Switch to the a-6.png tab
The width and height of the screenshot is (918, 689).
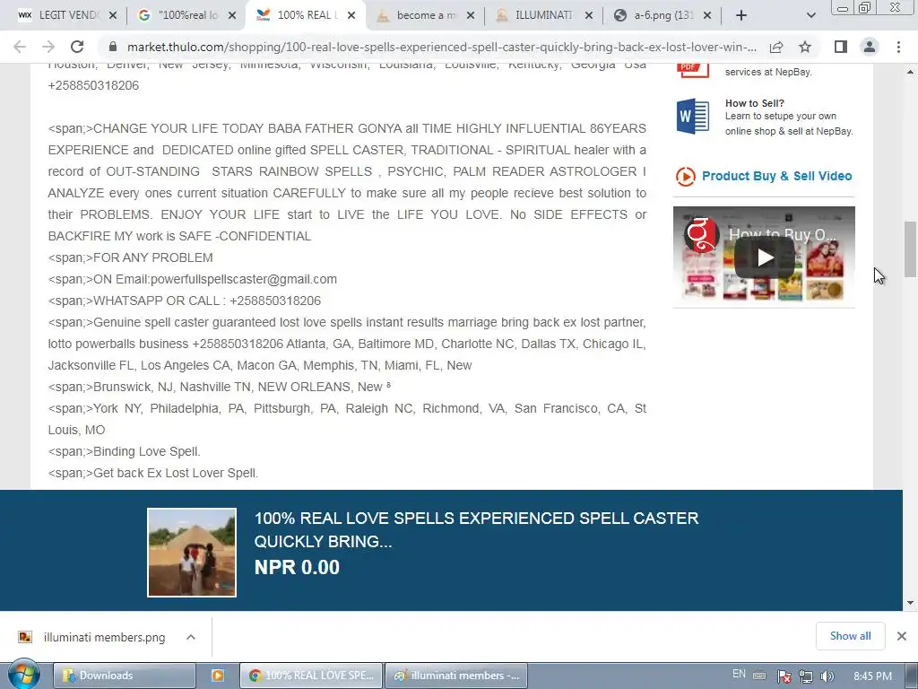662,15
